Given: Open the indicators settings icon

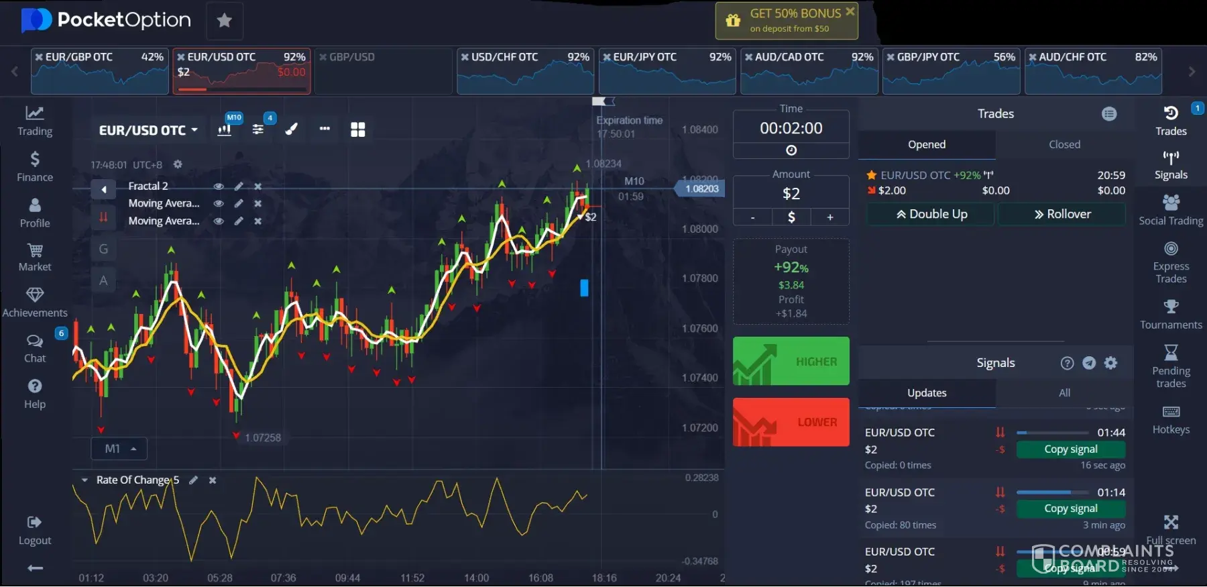Looking at the screenshot, I should [x=257, y=129].
